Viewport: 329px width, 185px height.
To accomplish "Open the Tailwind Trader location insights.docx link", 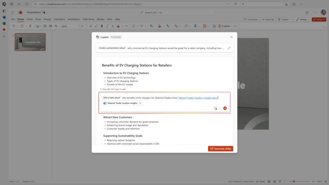I will point(198,97).
